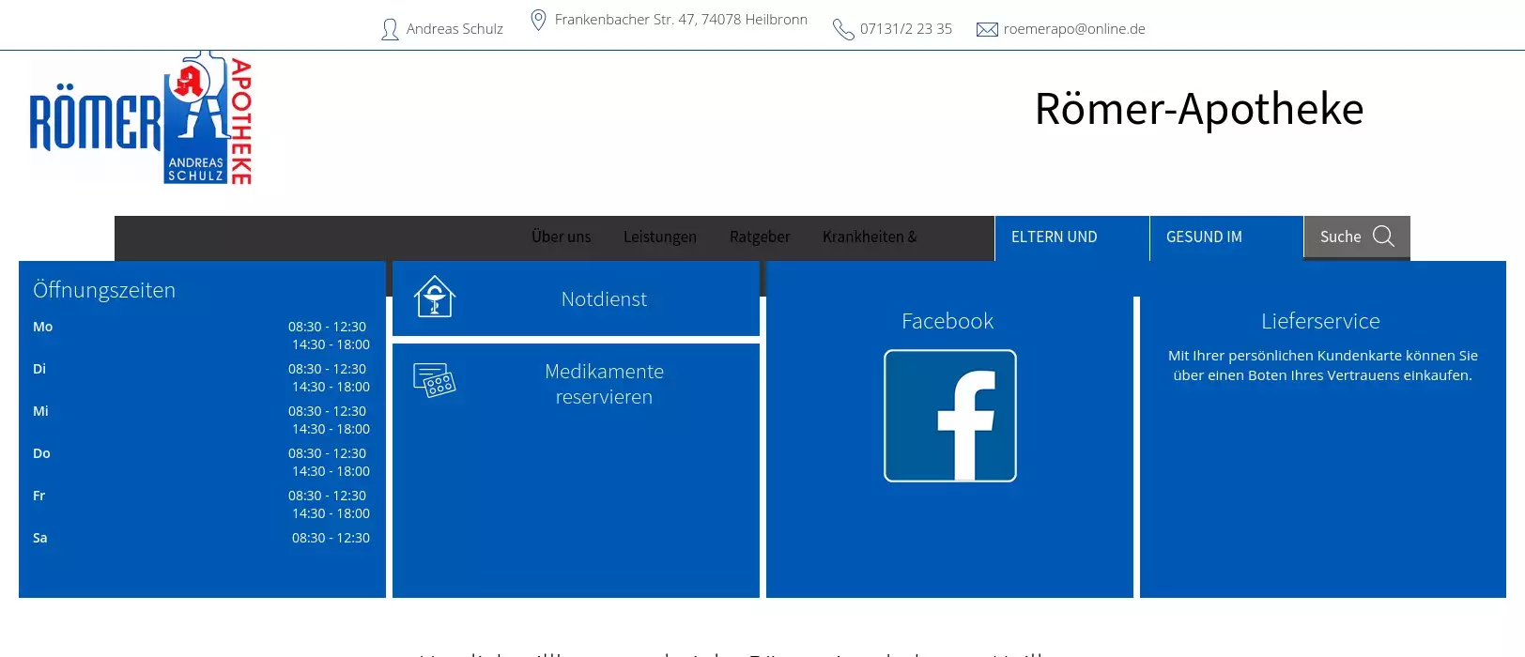Viewport: 1525px width, 657px height.
Task: Expand the Krankheiten & menu
Action: tap(869, 237)
